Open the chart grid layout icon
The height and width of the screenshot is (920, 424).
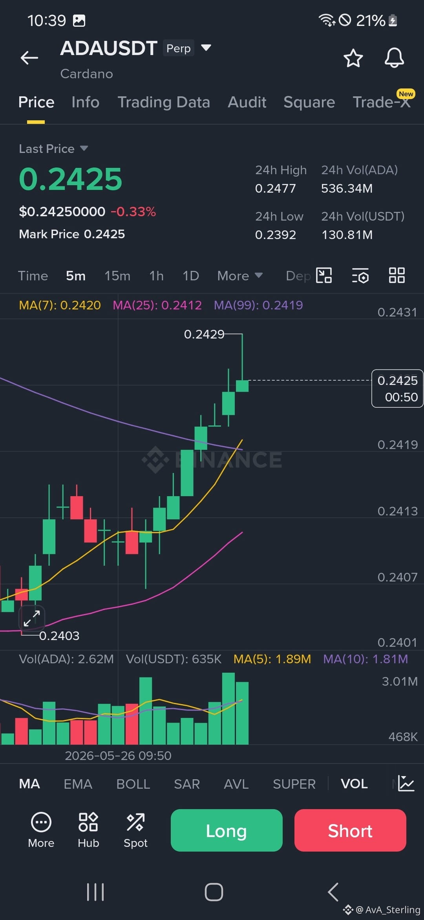coord(397,275)
